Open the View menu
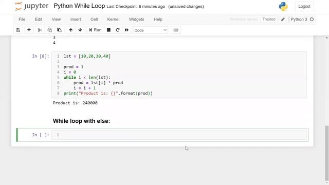This screenshot has width=329, height=185. click(56, 20)
